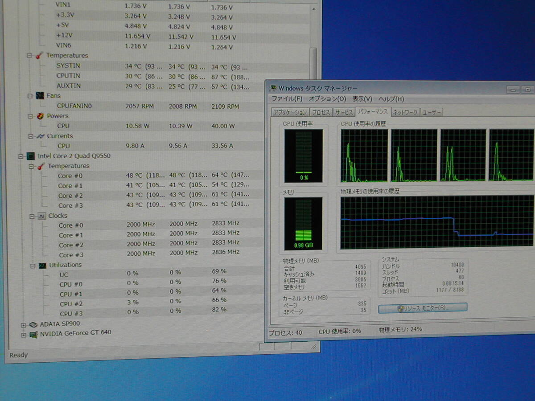The height and width of the screenshot is (401, 535).
Task: Select the SYSTIN temperature row
Action: 152,66
